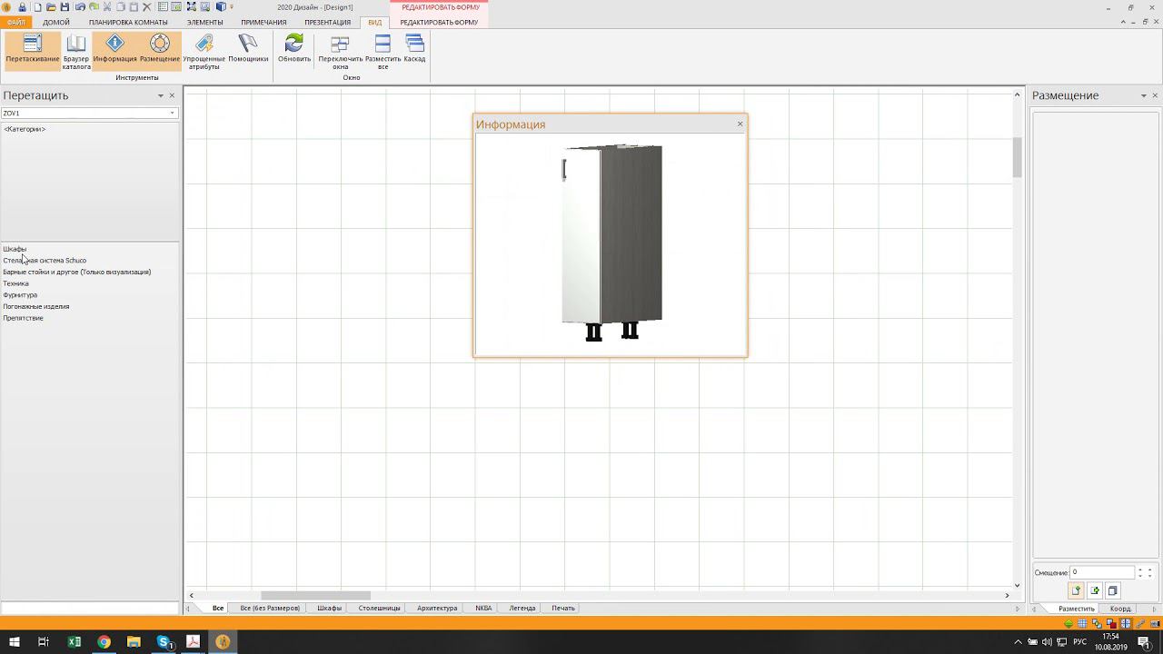Switch to the ЭЛЕМЕНТЫ ribbon tab

[x=204, y=22]
